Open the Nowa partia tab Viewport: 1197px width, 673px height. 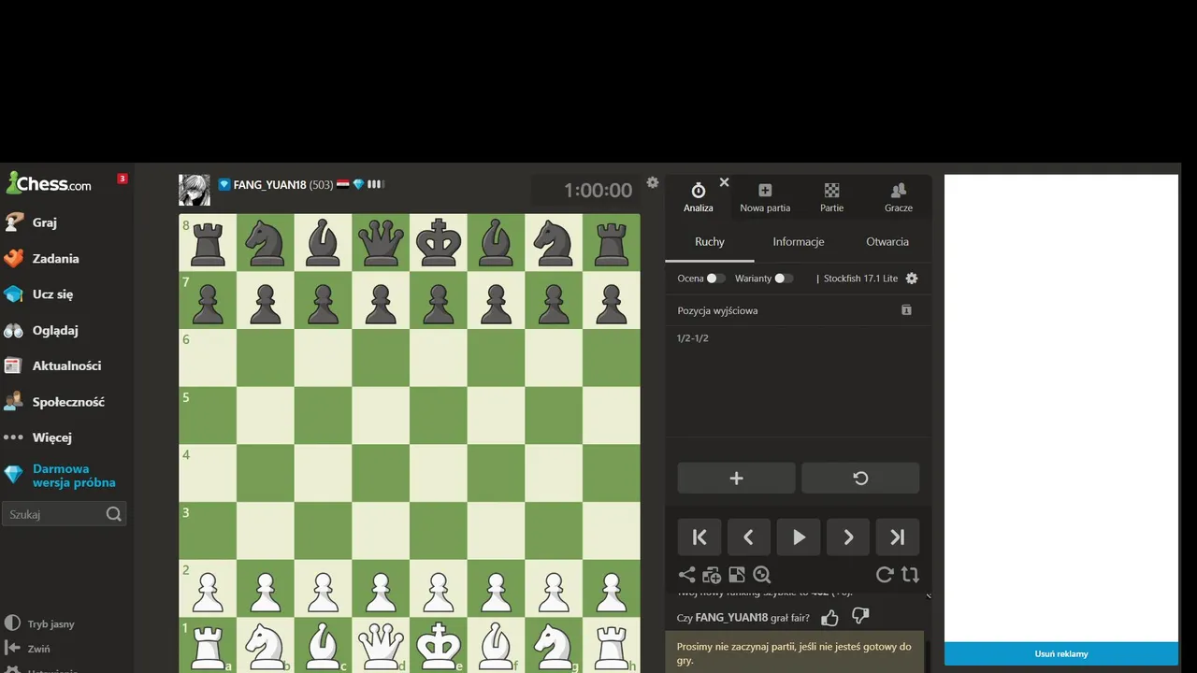(x=765, y=198)
